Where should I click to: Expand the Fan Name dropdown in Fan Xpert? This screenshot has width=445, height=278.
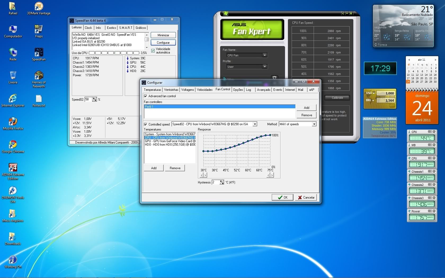[x=264, y=55]
